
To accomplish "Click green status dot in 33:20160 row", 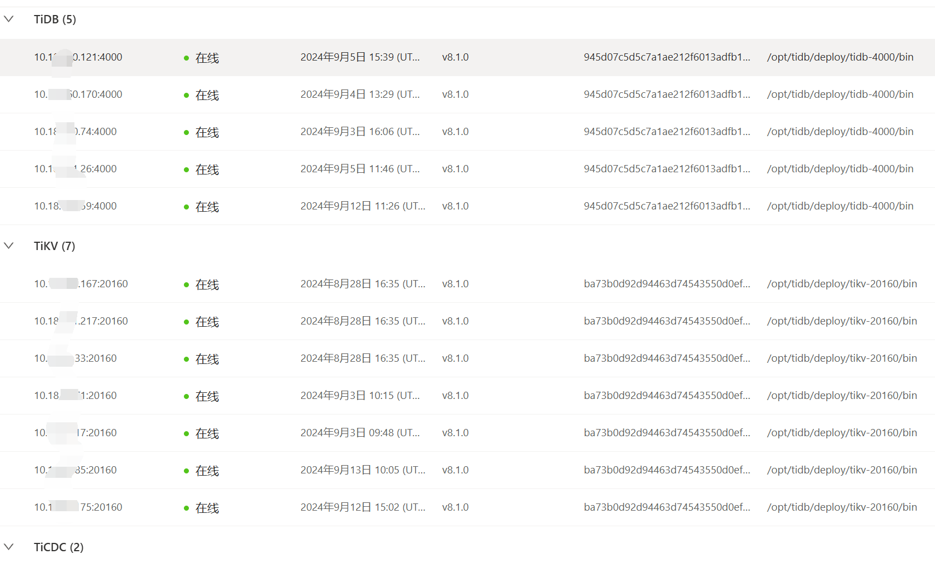I will 187,359.
